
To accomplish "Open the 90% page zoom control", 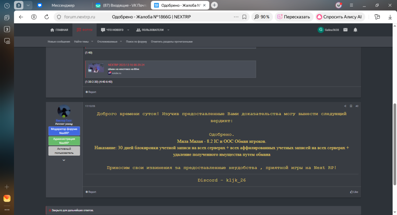I will (x=262, y=16).
